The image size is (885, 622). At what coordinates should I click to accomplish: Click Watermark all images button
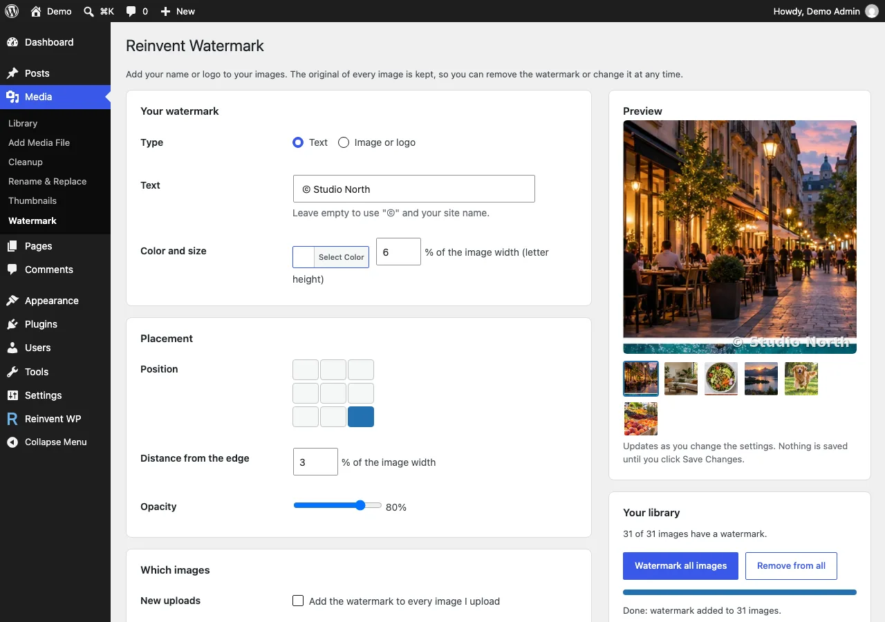click(x=680, y=565)
